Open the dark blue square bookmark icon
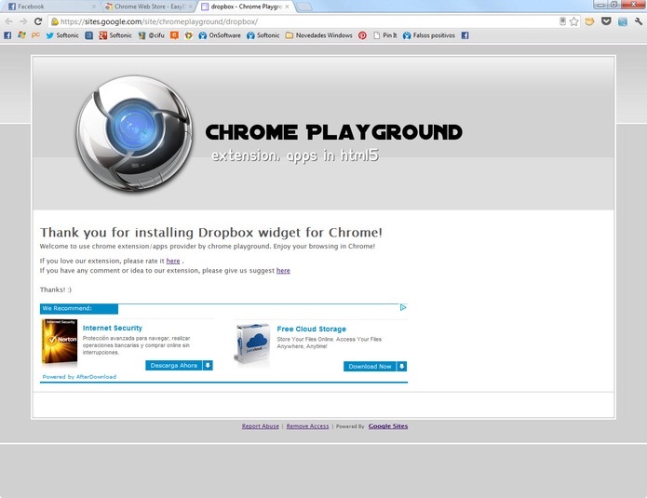647x498 pixels. [88, 35]
